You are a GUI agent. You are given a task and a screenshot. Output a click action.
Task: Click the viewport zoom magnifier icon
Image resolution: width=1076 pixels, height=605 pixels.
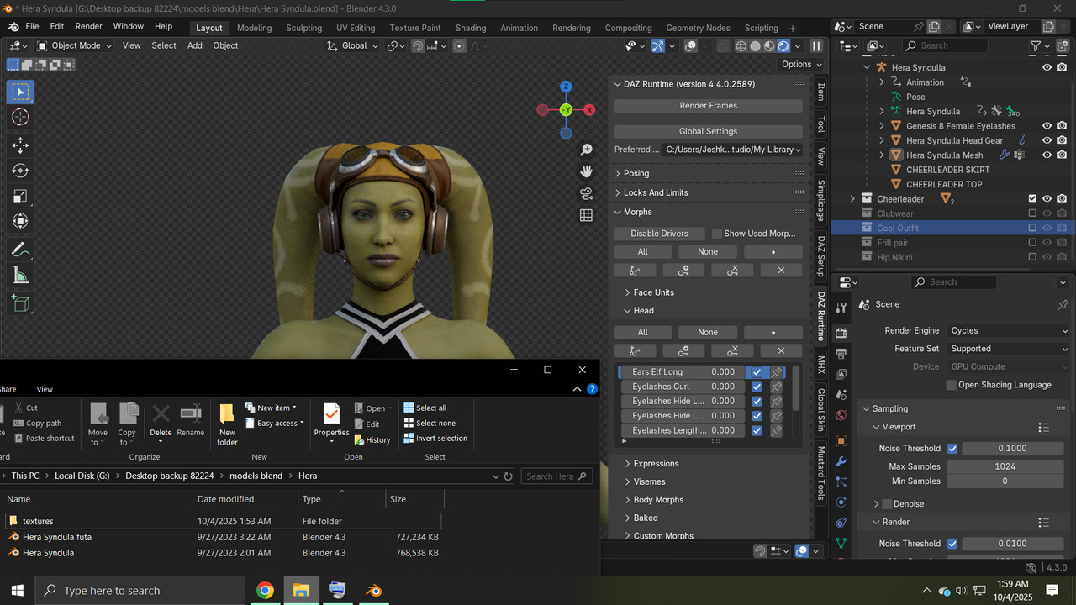click(x=586, y=150)
